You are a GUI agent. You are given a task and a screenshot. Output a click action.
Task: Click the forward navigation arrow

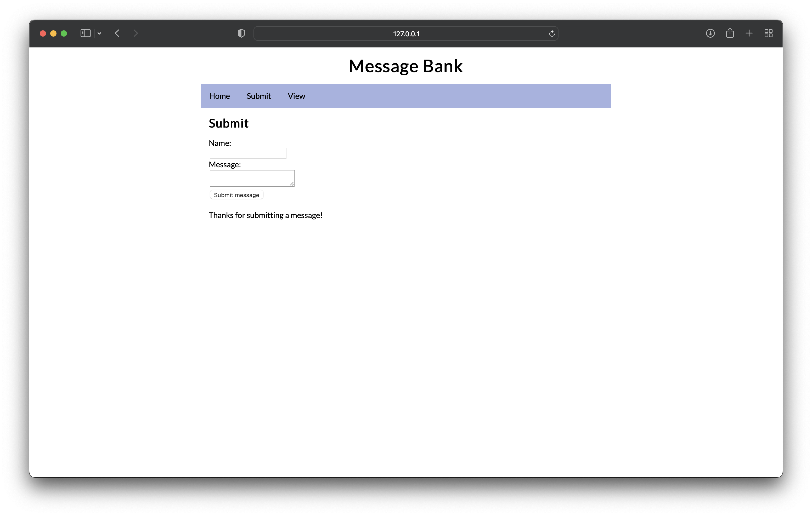click(136, 33)
